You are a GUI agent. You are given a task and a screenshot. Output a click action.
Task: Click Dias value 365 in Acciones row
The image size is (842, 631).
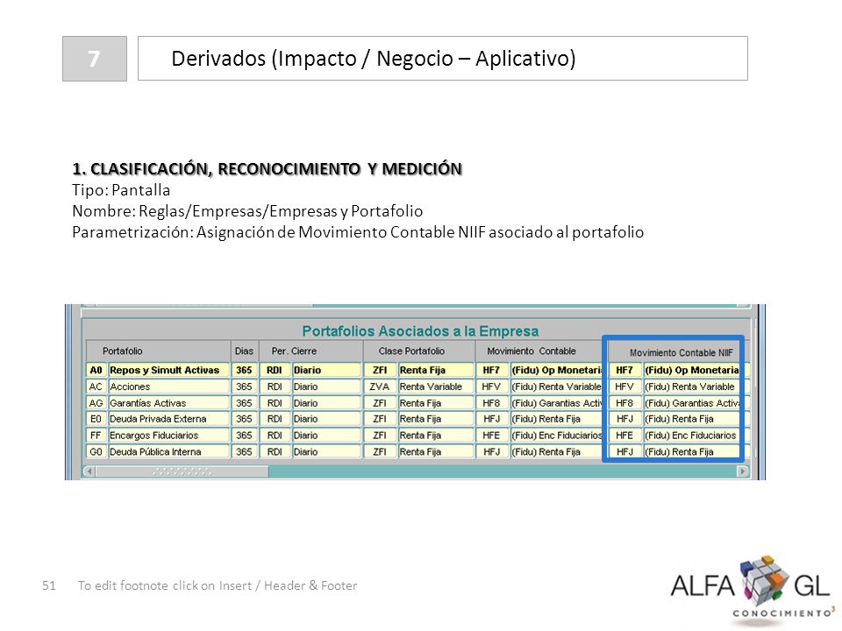(x=245, y=386)
